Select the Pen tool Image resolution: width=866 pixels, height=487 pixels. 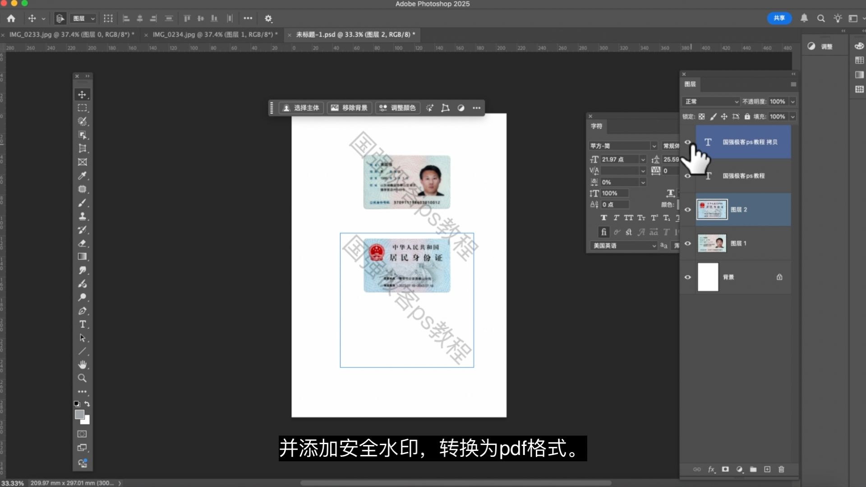82,311
